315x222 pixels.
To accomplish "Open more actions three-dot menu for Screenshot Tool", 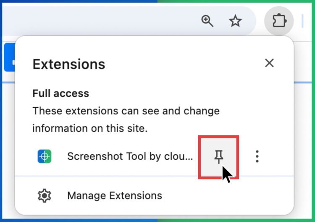I will pos(257,157).
